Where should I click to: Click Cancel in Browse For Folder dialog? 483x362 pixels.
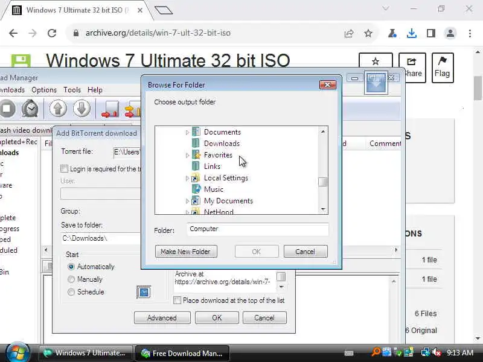[305, 252]
